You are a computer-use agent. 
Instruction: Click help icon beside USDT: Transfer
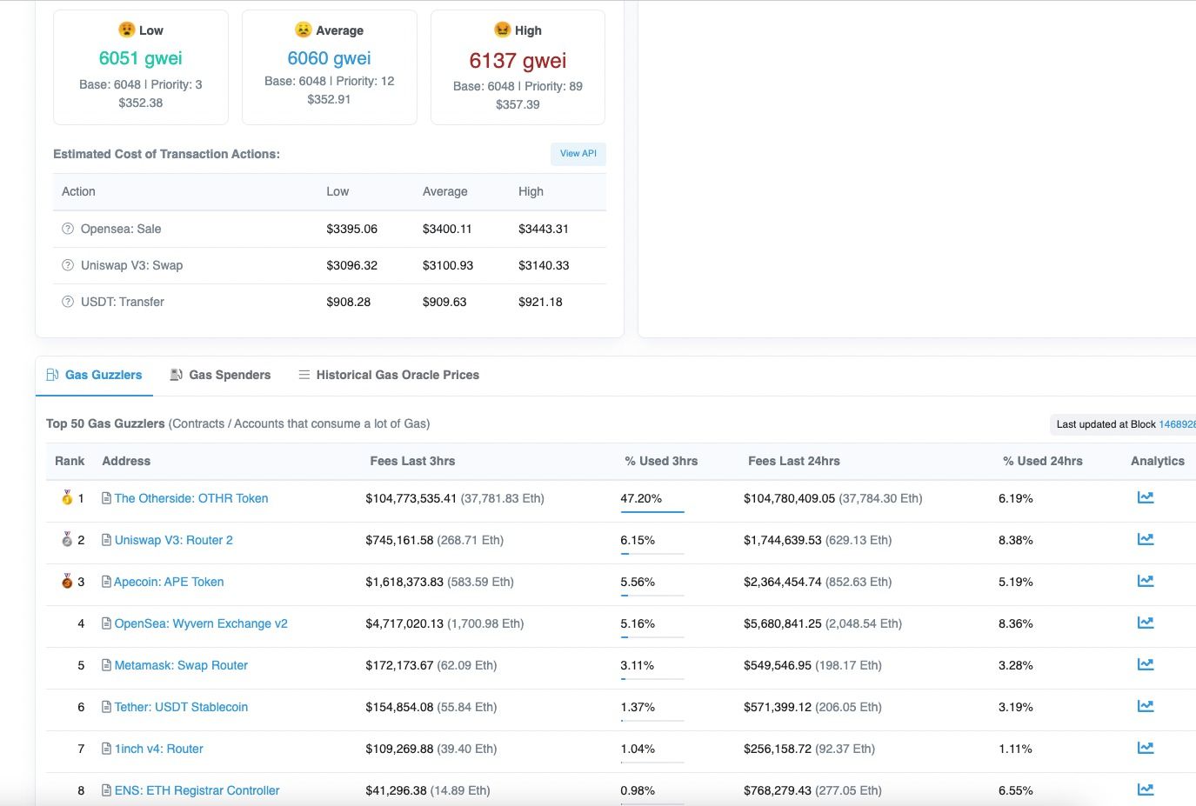(68, 302)
